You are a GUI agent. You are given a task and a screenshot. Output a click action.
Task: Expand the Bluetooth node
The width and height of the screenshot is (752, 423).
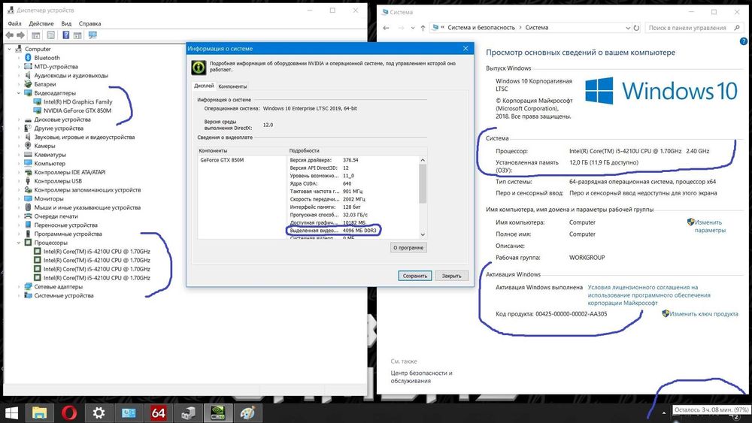[19, 58]
